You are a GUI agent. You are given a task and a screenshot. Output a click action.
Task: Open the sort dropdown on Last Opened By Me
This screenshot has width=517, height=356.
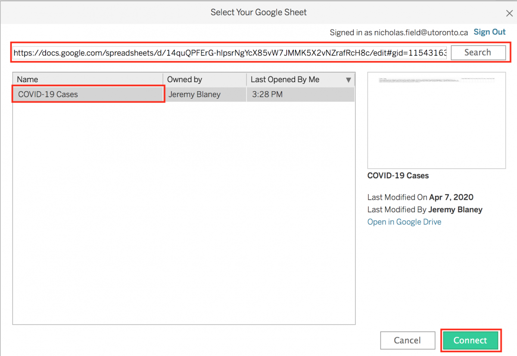click(x=348, y=79)
